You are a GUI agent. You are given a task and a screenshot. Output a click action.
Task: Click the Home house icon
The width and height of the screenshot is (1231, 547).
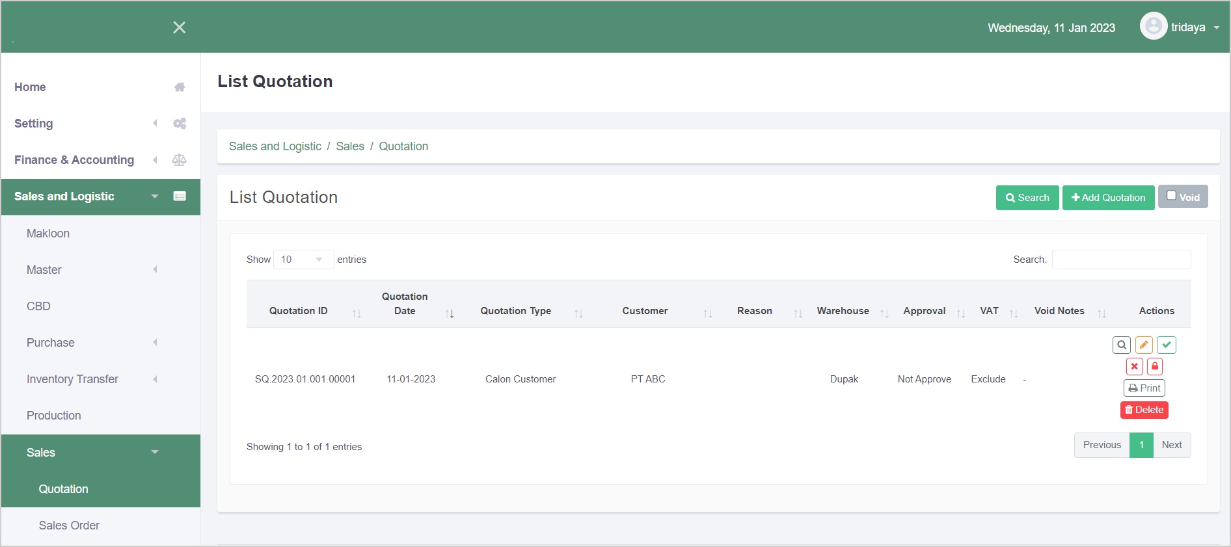[180, 87]
